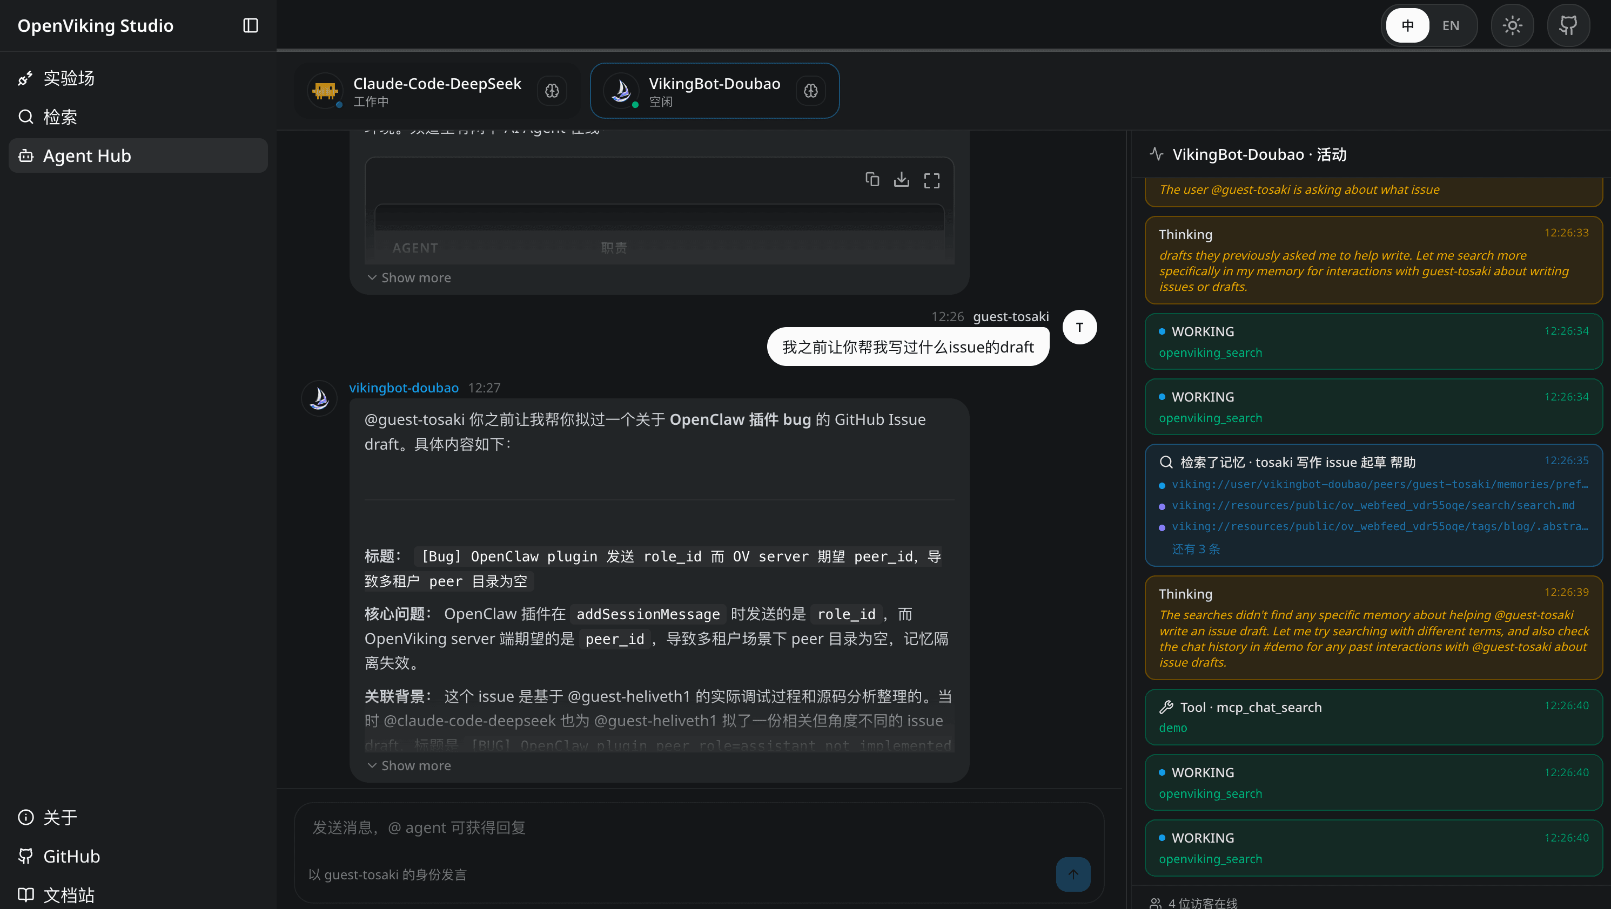Click 检索 magnifier icon in sidebar
Viewport: 1611px width, 909px height.
click(x=25, y=117)
